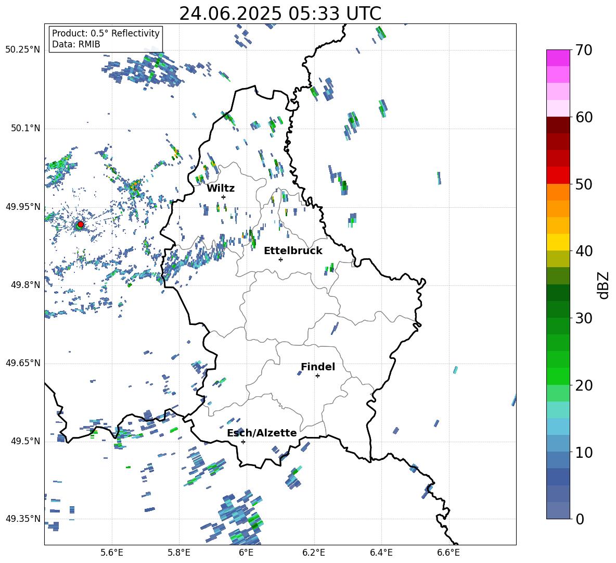Viewport: 616px width, 563px height.
Task: Click the magenta colorbar segment just below 70 dBZ
Action: [x=558, y=58]
